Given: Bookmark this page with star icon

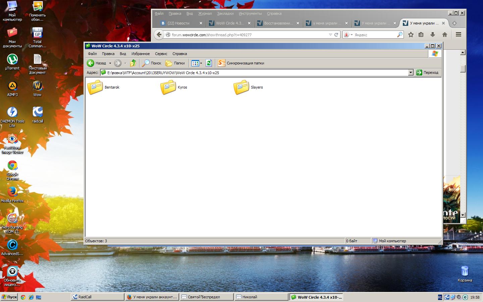Looking at the screenshot, I should (x=411, y=35).
